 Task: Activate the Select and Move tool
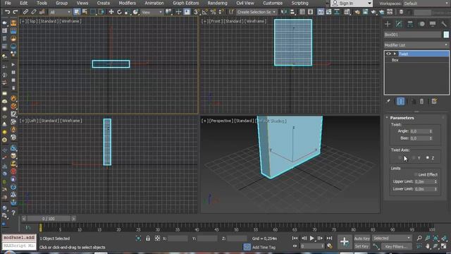coord(111,12)
